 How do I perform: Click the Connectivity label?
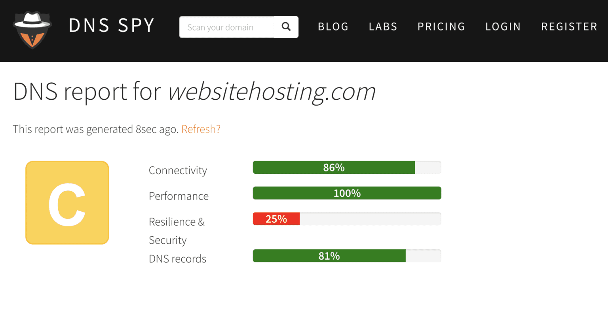coord(178,170)
